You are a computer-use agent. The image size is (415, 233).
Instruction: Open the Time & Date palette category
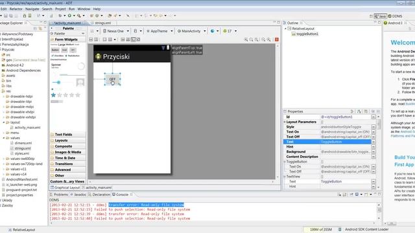67,158
